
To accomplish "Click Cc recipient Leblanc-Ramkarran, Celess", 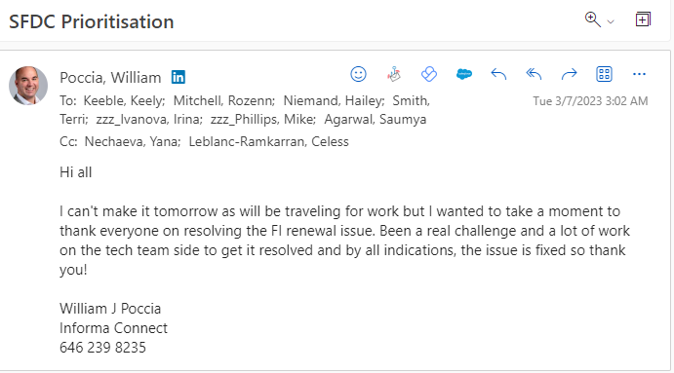I will (268, 141).
